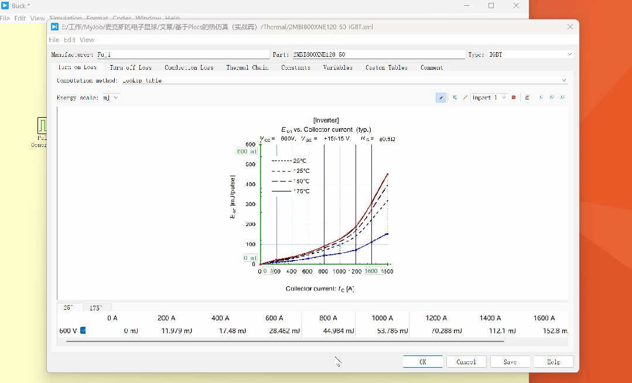Click the 200 A column header
632x383 pixels.
[x=166, y=318]
